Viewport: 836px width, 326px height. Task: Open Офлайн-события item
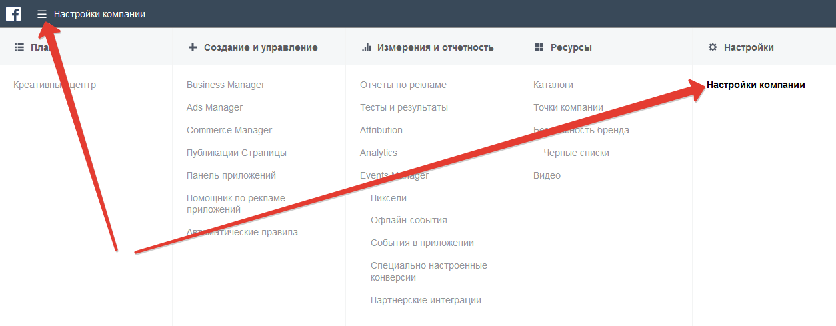coord(409,220)
